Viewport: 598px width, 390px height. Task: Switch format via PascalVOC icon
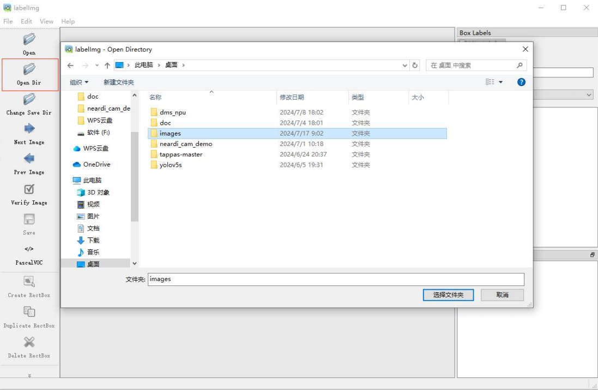pos(29,249)
